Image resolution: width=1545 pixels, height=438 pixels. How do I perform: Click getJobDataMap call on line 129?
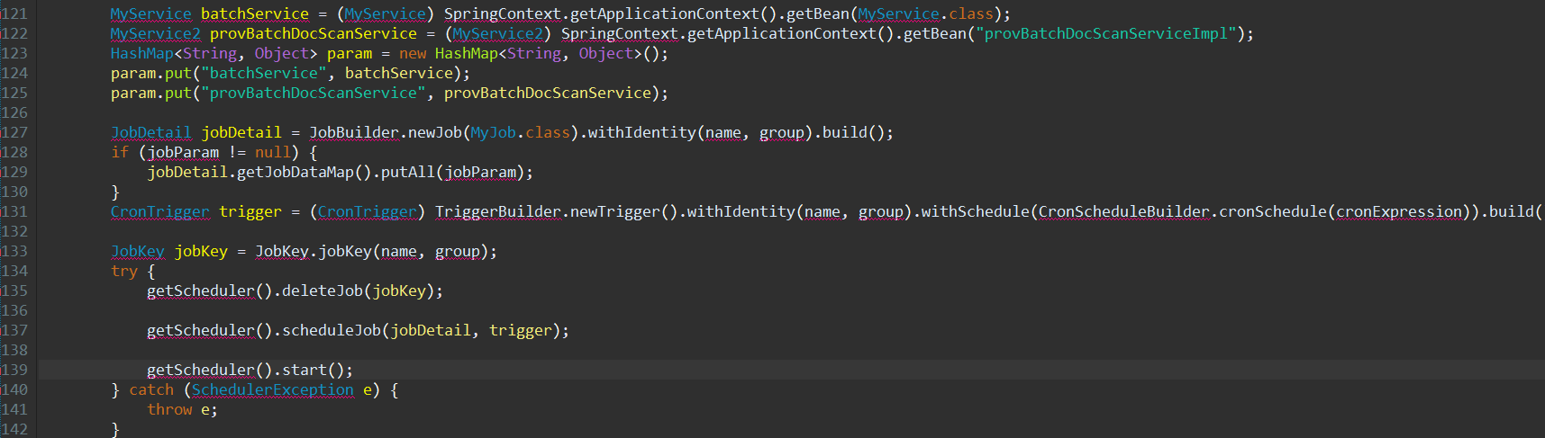[x=295, y=172]
